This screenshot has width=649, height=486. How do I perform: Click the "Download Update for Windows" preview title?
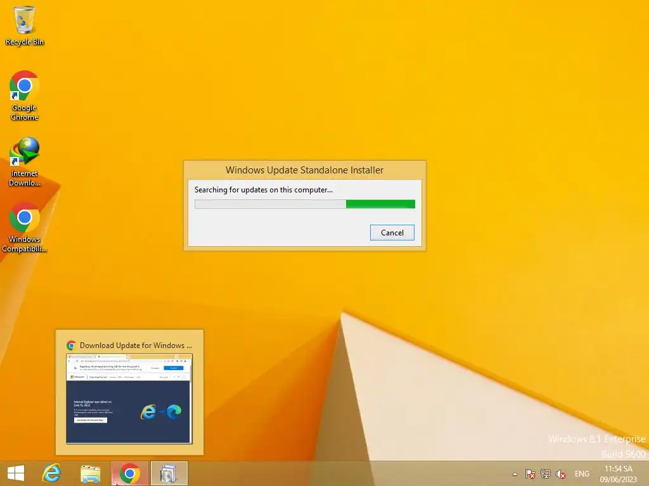pos(136,346)
